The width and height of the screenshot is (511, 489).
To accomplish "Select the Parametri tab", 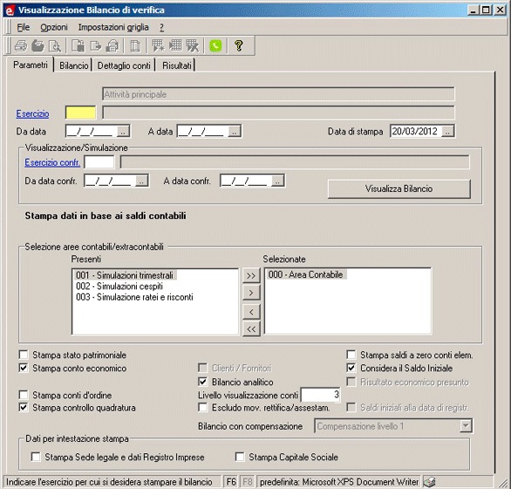I will [31, 65].
